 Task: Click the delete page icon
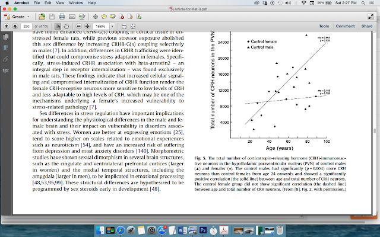(x=121, y=17)
